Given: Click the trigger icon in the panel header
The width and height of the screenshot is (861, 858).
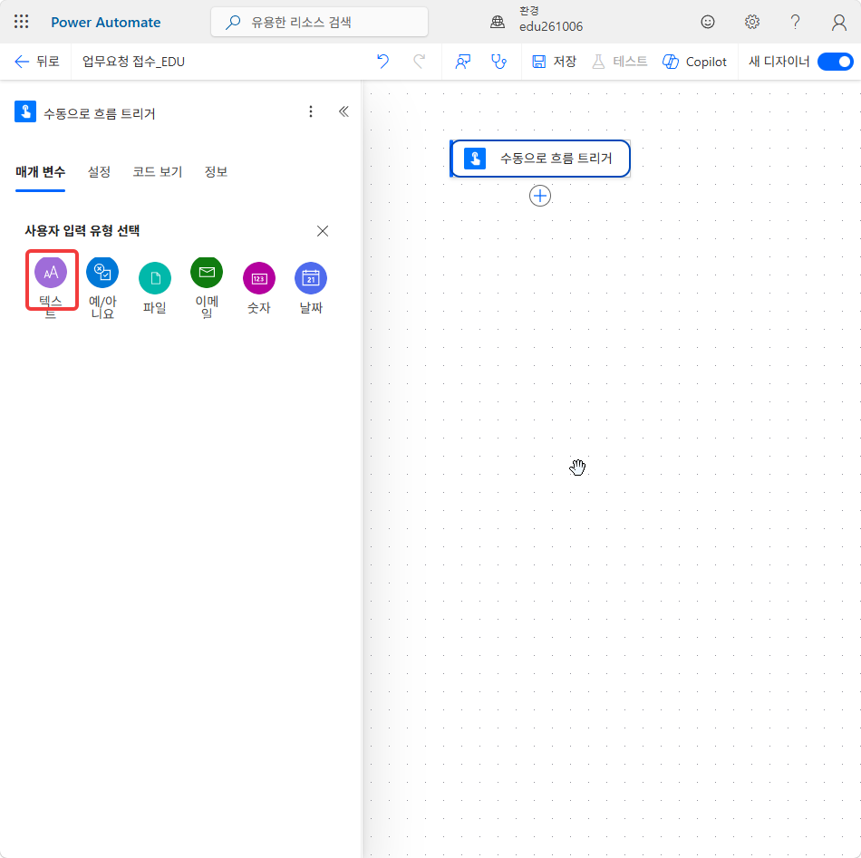Looking at the screenshot, I should (25, 111).
